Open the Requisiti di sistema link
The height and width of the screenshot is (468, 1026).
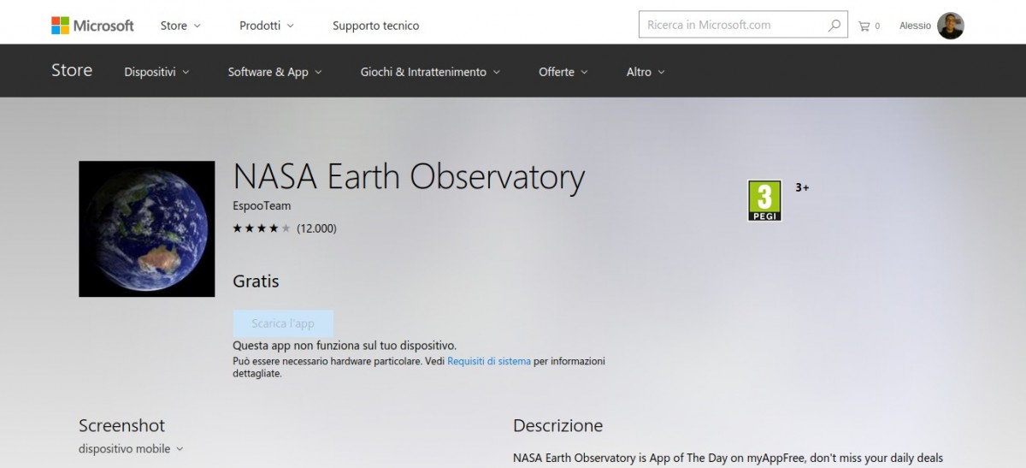pos(489,361)
